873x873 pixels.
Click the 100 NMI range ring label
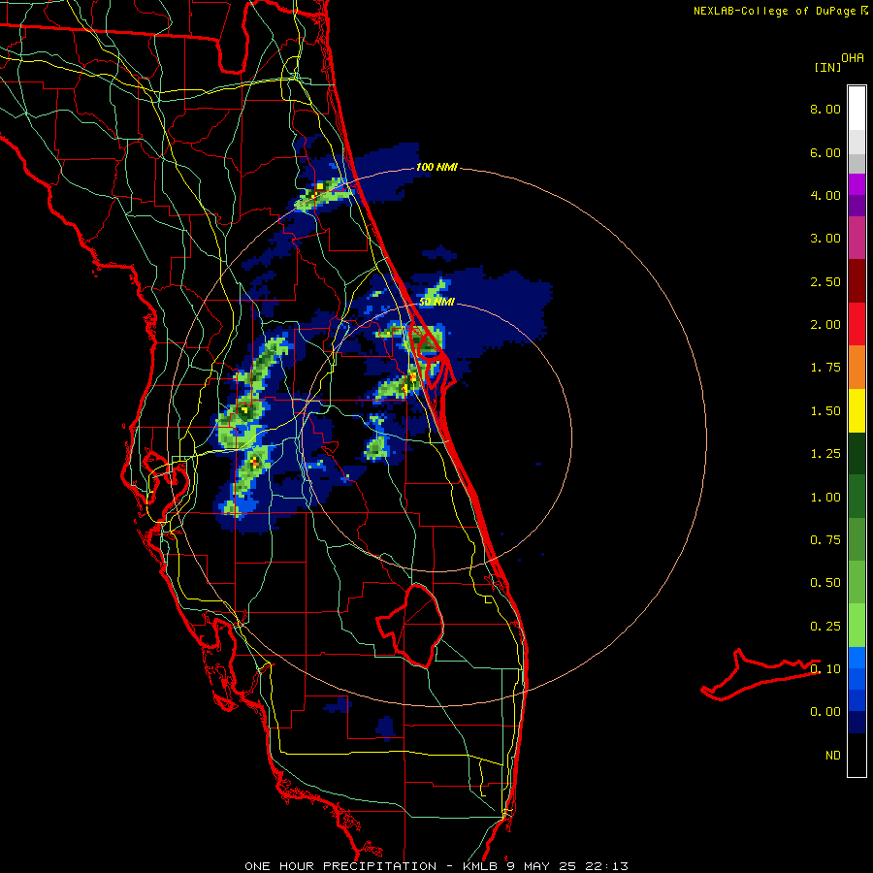point(436,167)
